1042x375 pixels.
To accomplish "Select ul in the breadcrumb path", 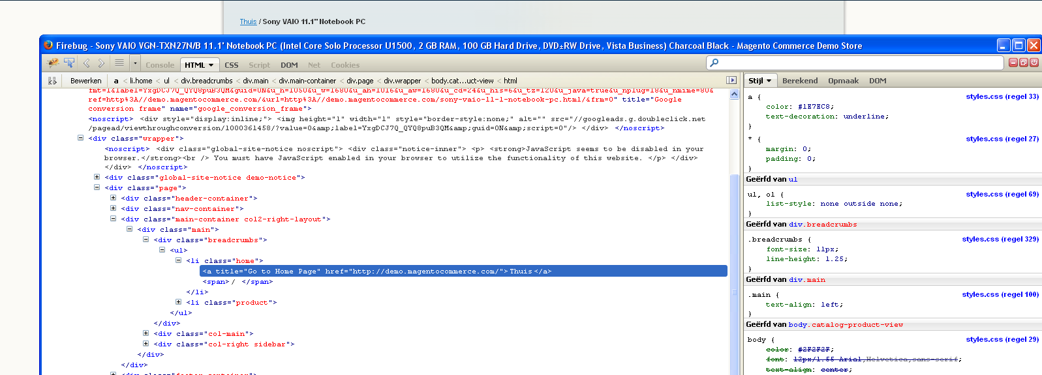I will click(x=166, y=81).
